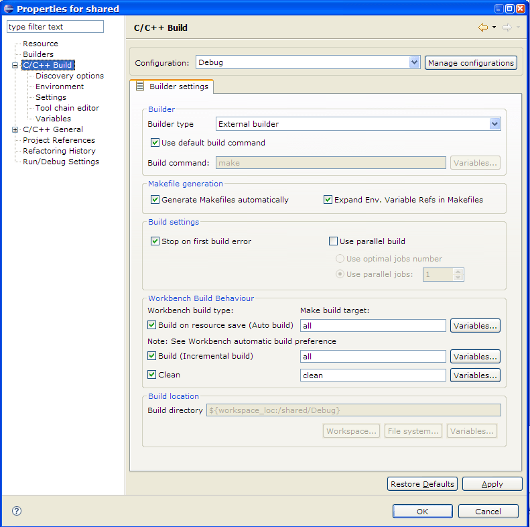Uncheck the Clean checkbox
This screenshot has height=527, width=530.
pyautogui.click(x=152, y=375)
